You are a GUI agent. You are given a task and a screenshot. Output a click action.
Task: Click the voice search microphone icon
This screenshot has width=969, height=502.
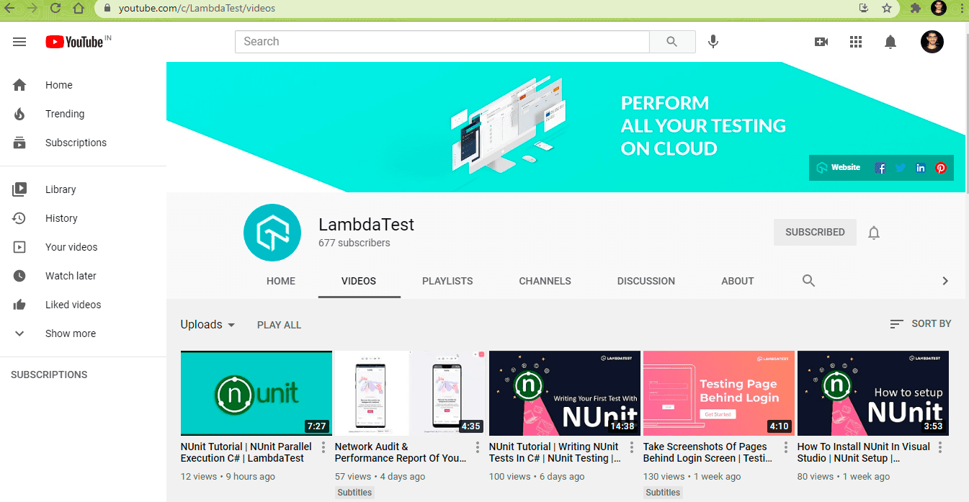(x=713, y=42)
